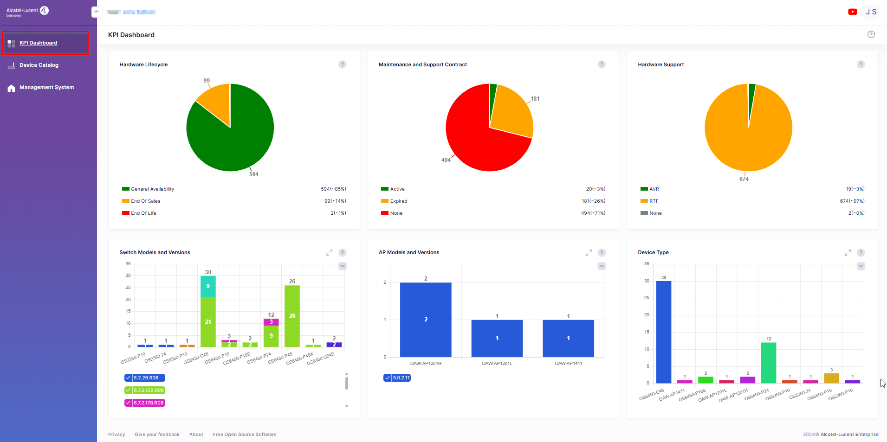887x442 pixels.
Task: Open Switch Models chart dropdown chevron
Action: click(x=342, y=266)
